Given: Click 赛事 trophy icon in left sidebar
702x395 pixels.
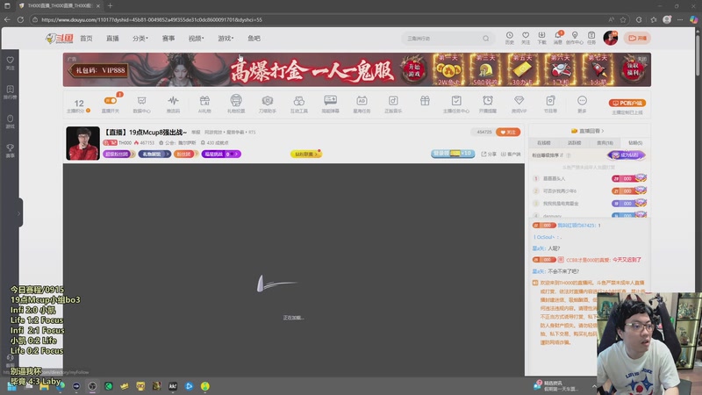Looking at the screenshot, I should coord(10,151).
